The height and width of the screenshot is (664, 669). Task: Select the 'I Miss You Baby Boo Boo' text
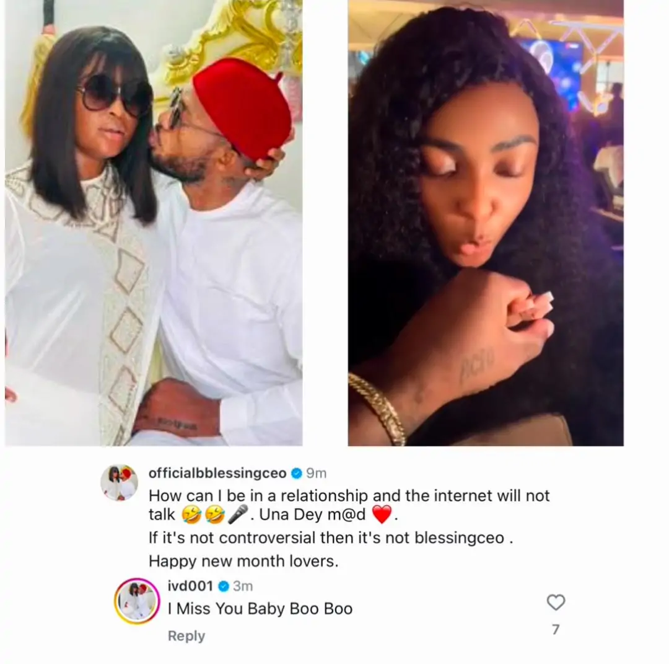click(x=260, y=608)
